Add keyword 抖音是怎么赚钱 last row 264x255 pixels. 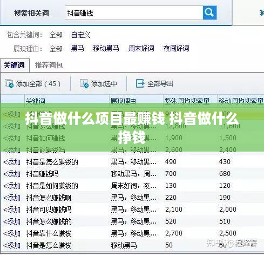(12, 245)
